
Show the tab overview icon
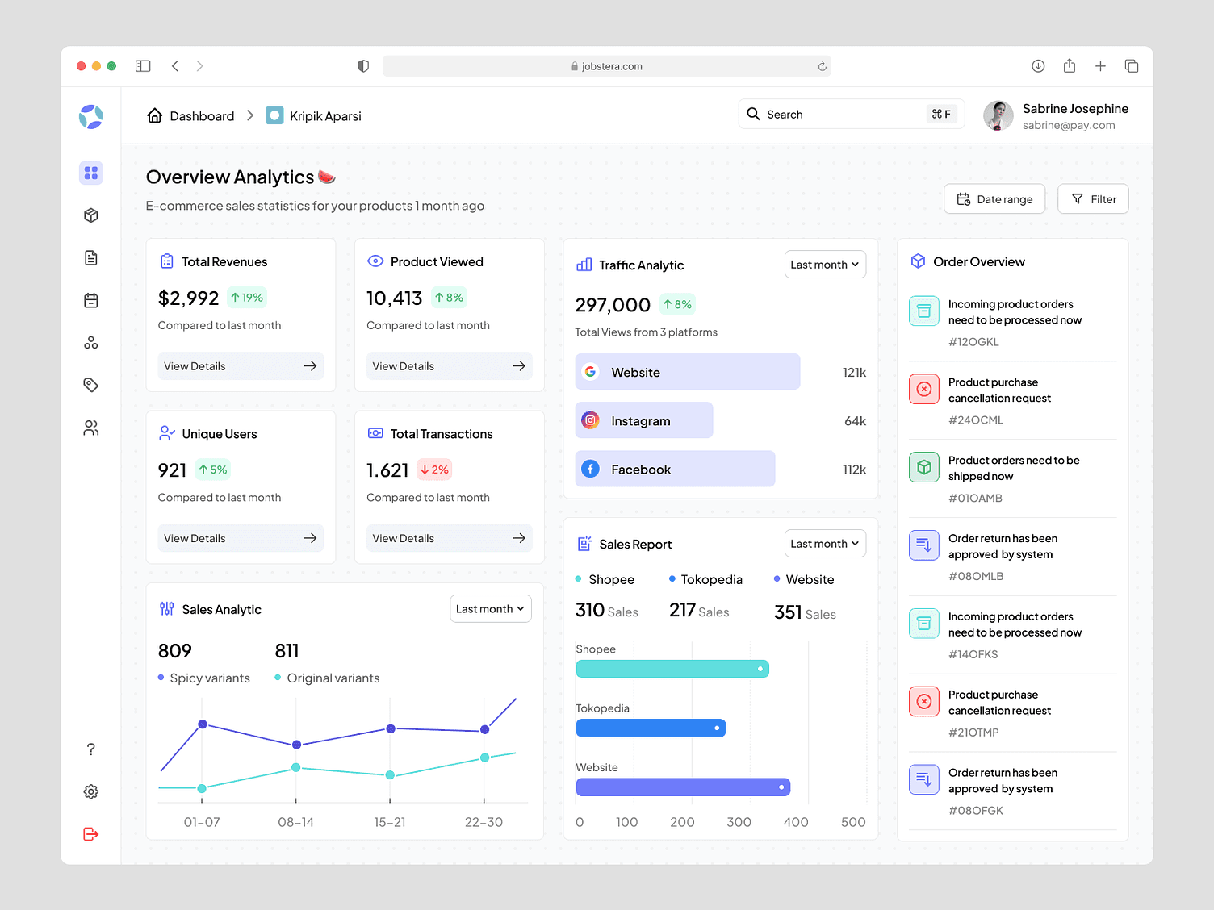(1132, 66)
